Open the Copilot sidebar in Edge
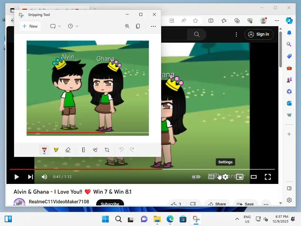The height and width of the screenshot is (226, 301). pos(289,21)
